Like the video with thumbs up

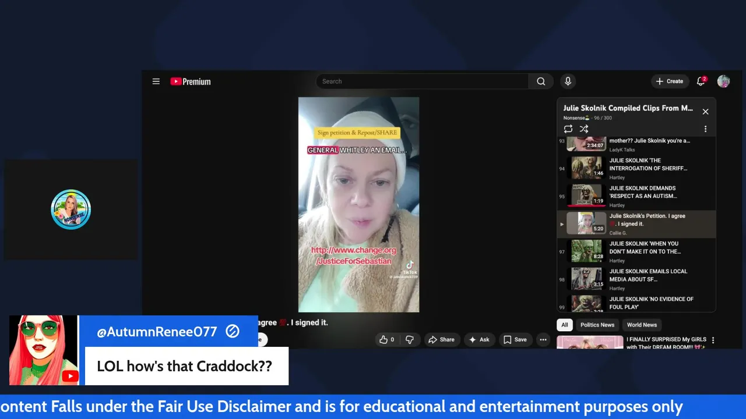pyautogui.click(x=387, y=340)
